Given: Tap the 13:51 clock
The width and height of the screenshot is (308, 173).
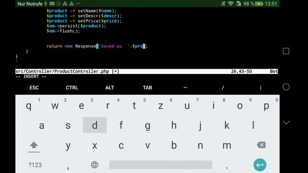Looking at the screenshot, I should tap(271, 4).
